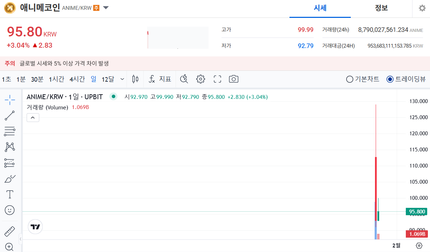Screen dimensions: 430x252
Task: Open the candlestick chart type selector
Action: pos(135,79)
